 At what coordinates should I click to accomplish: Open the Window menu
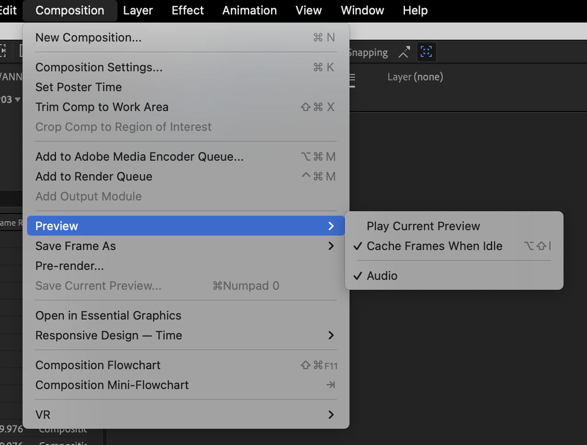362,10
